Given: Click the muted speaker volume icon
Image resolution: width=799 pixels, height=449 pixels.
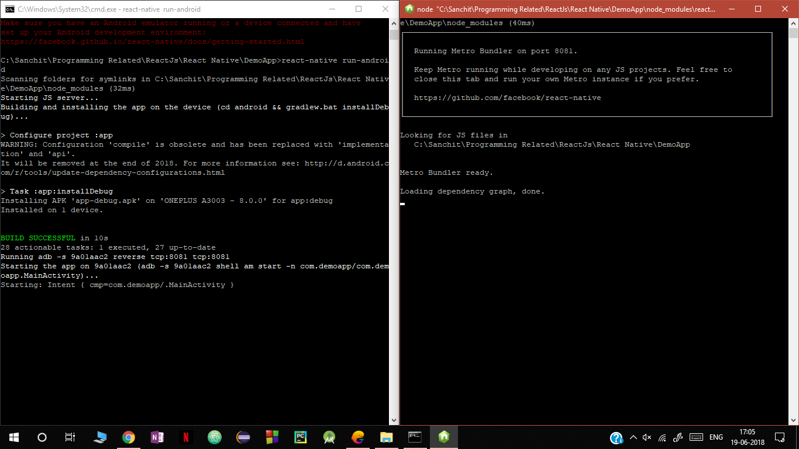Looking at the screenshot, I should 647,437.
